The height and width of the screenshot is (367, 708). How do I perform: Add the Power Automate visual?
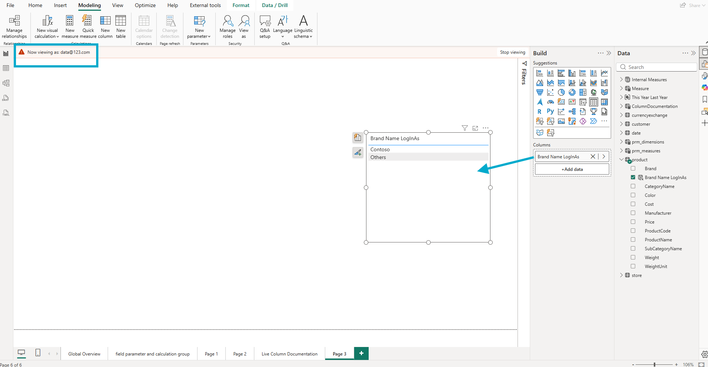594,121
